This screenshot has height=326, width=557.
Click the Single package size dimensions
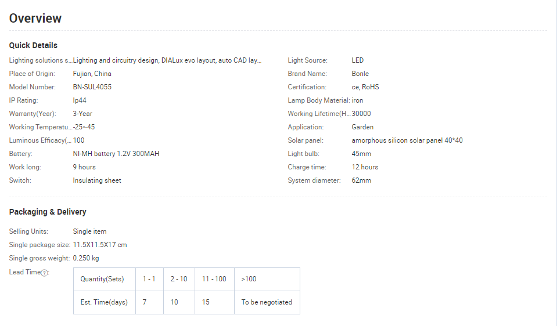point(100,245)
